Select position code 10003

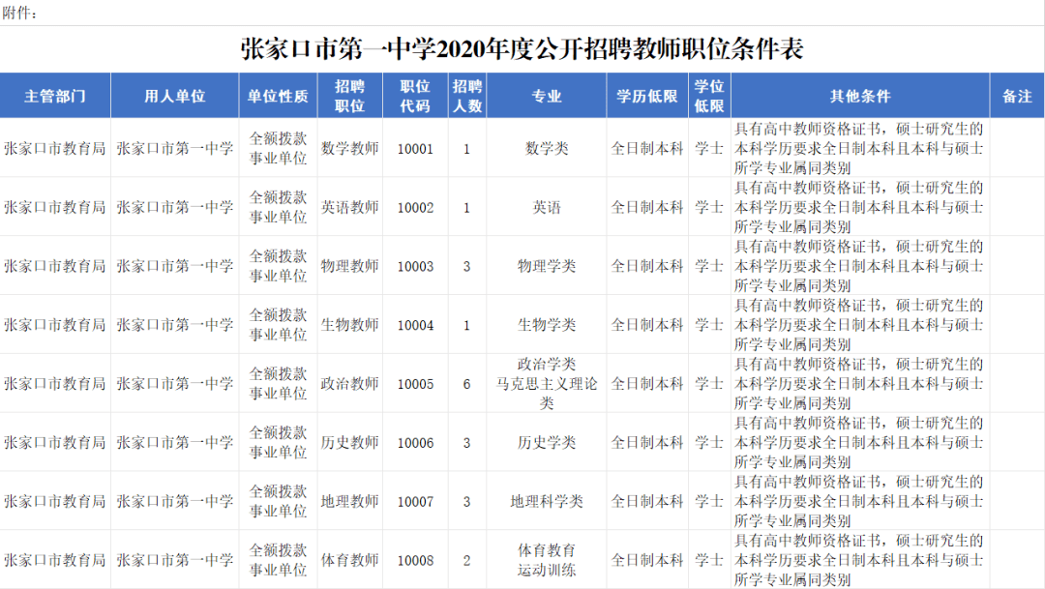tap(415, 267)
